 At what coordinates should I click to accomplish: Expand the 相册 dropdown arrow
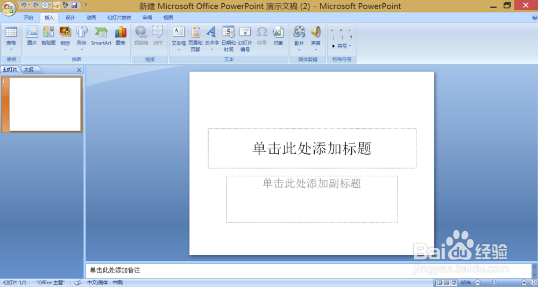tap(65, 50)
